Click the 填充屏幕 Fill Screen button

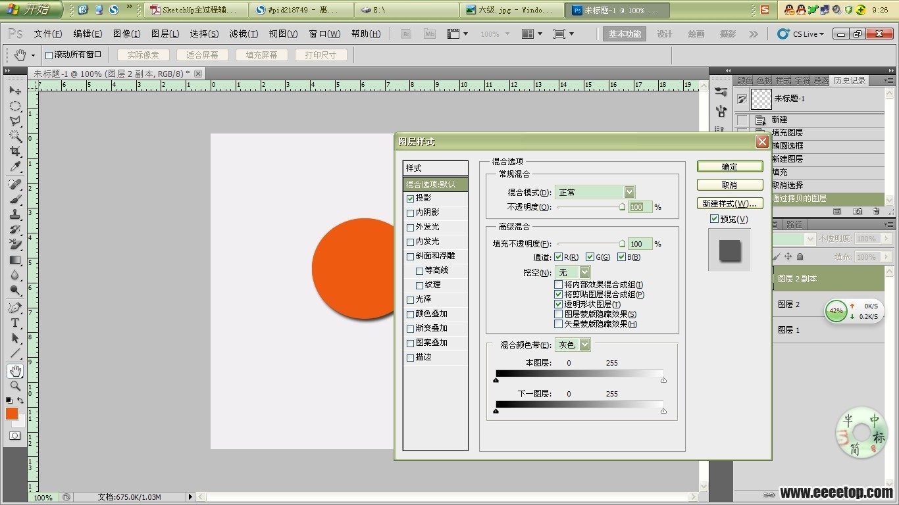261,55
